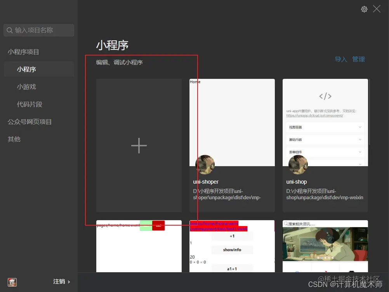The height and width of the screenshot is (292, 389).
Task: Click the user avatar at bottom left
Action: (x=12, y=282)
